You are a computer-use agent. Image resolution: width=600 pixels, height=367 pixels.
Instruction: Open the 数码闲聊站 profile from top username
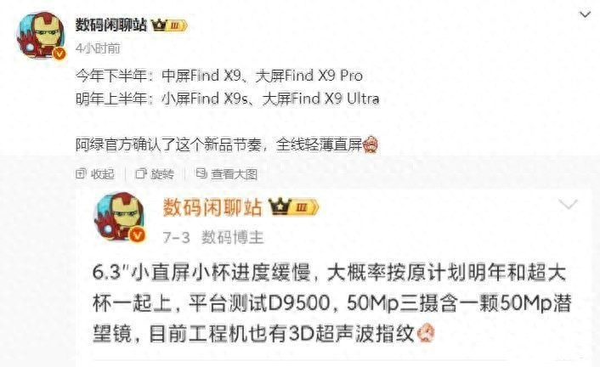point(111,25)
